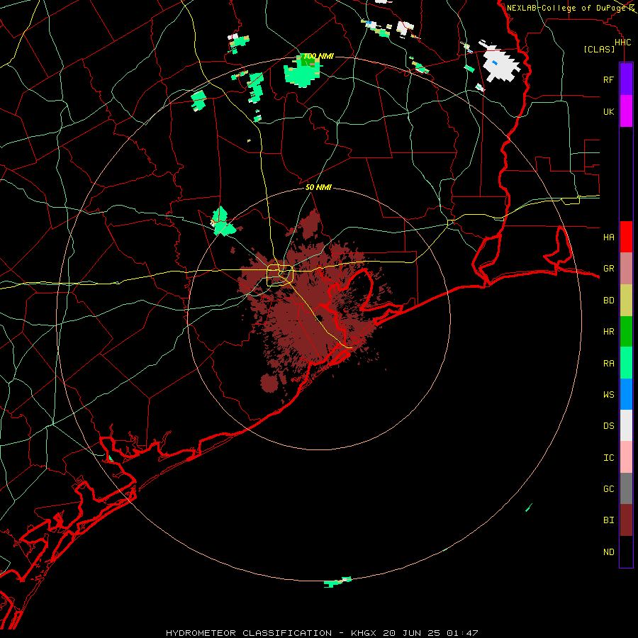Click the yellow square city outline at radar center
Screen dimensions: 638x638
click(x=280, y=275)
